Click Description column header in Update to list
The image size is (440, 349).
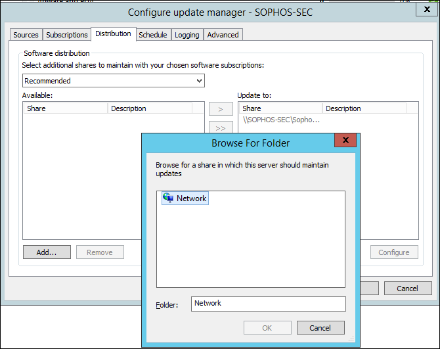pos(364,108)
